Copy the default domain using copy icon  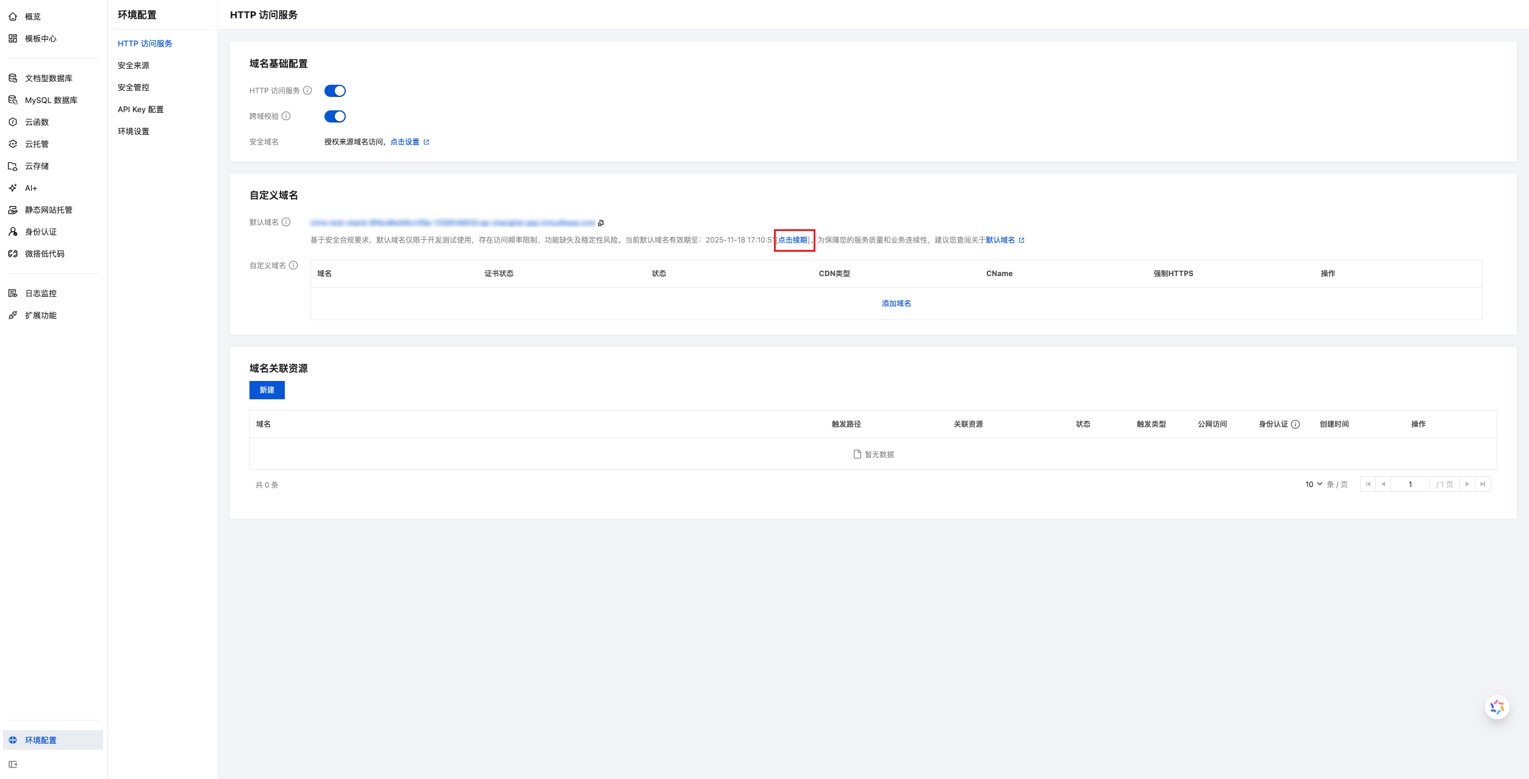click(x=601, y=223)
